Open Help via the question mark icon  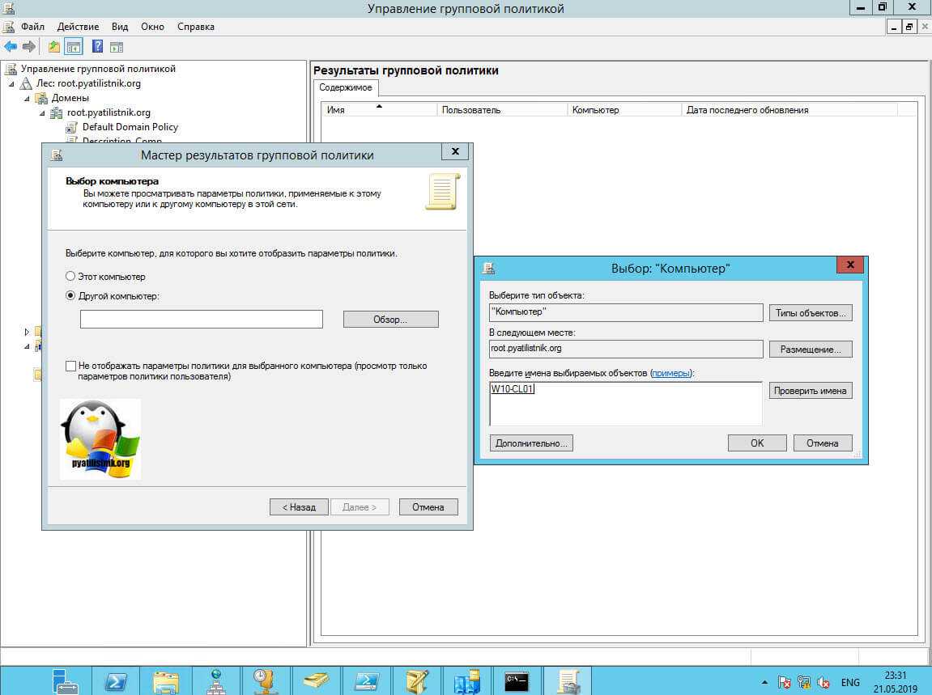click(97, 47)
